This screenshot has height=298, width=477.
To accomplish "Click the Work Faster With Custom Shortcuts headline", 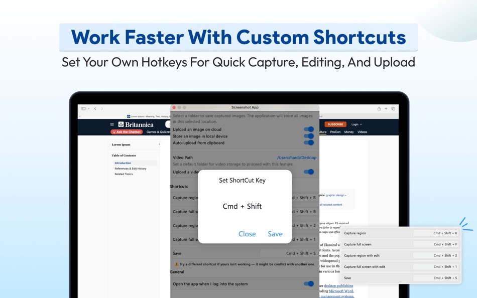I will [x=238, y=37].
